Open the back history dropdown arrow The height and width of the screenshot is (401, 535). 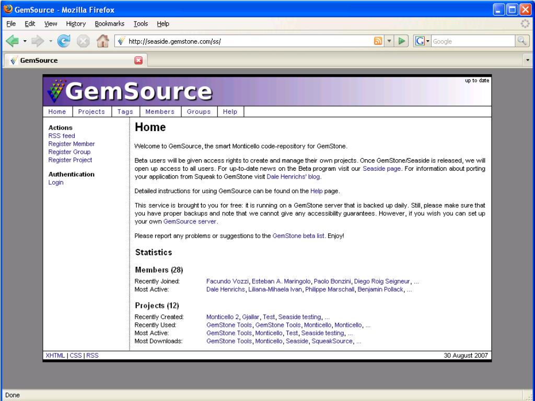pos(25,41)
